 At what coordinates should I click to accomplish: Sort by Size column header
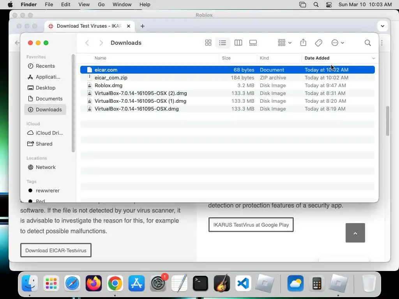pos(226,58)
